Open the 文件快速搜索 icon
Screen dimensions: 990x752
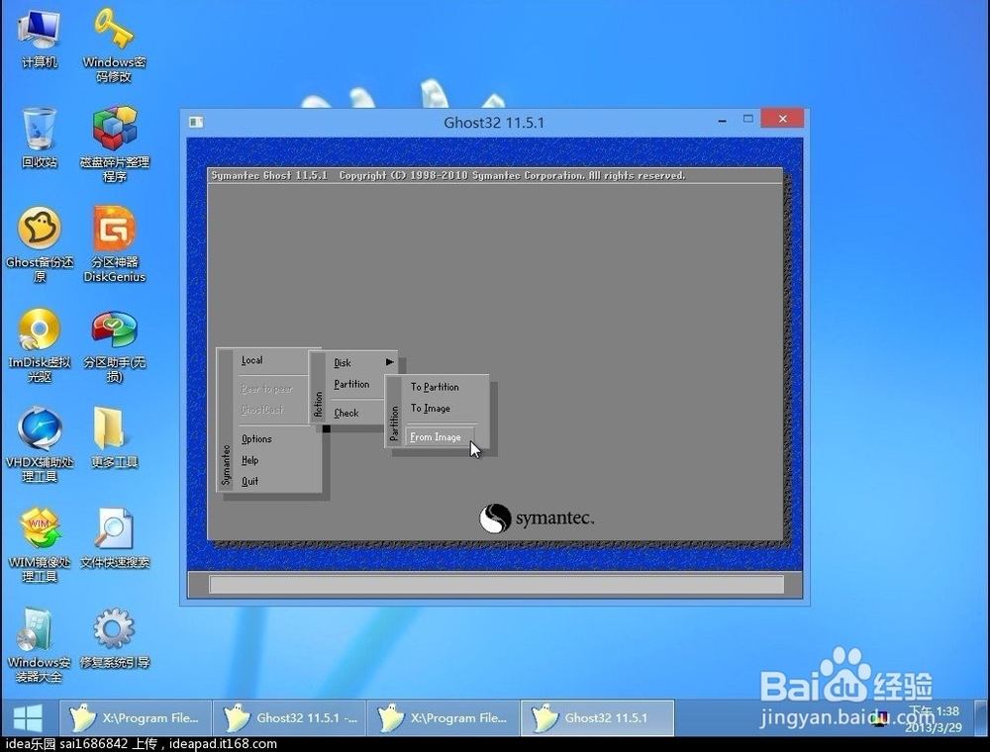click(x=114, y=537)
